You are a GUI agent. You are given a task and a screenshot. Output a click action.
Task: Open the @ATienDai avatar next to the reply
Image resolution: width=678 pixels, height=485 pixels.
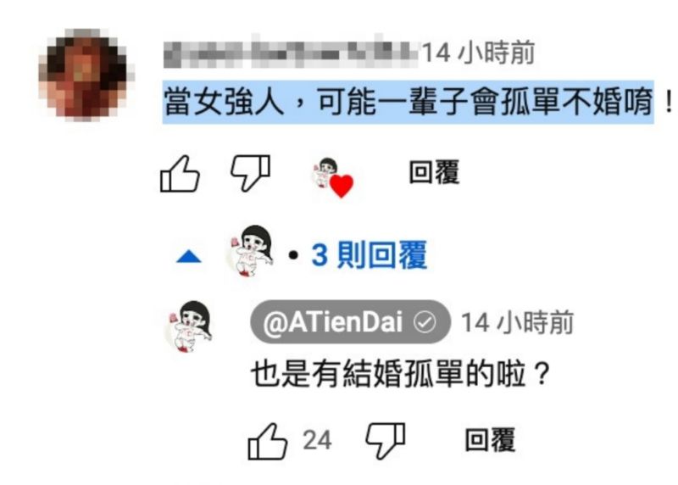(189, 326)
